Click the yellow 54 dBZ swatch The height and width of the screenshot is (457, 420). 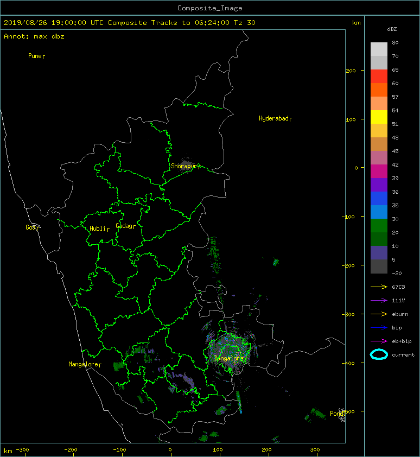pyautogui.click(x=379, y=117)
